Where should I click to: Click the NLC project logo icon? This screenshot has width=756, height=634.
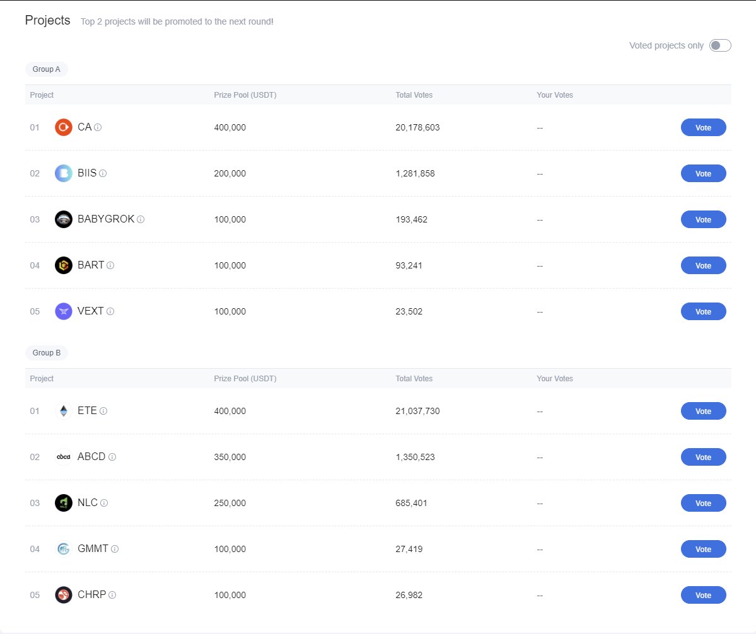pos(63,503)
